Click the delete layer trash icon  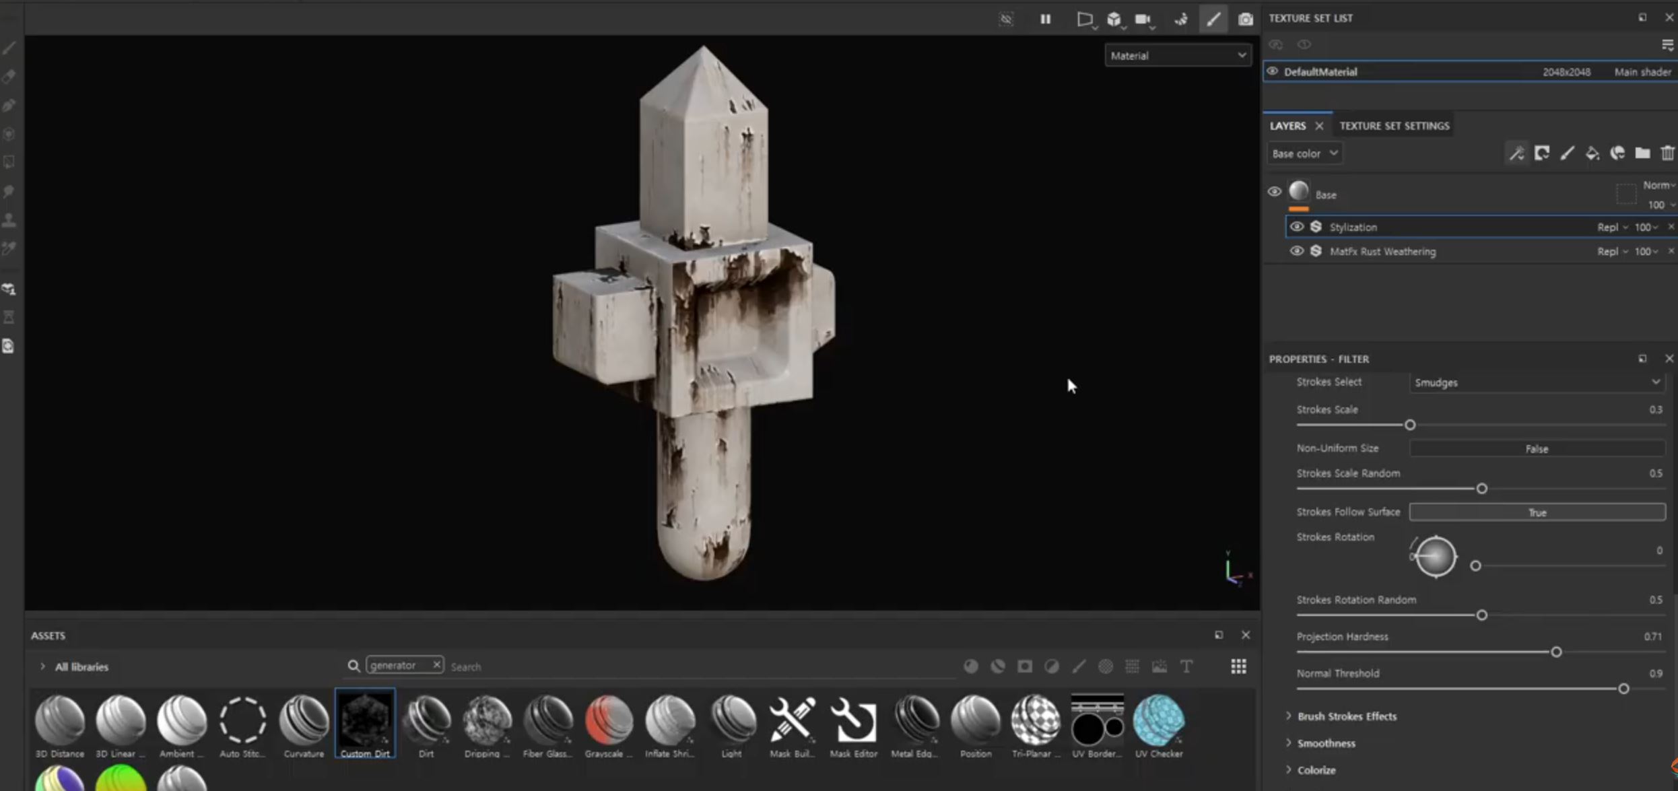click(x=1667, y=153)
